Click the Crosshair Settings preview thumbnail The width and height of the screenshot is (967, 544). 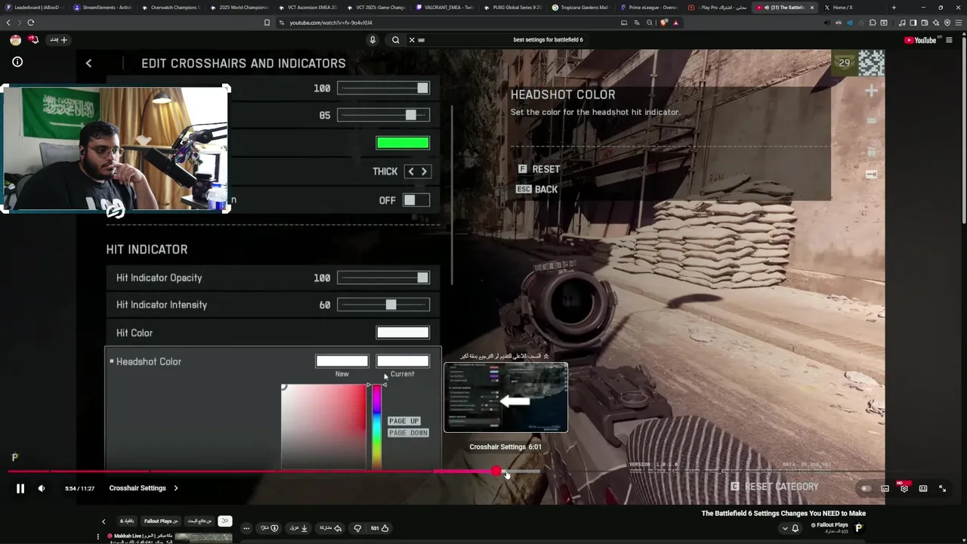[x=505, y=397]
